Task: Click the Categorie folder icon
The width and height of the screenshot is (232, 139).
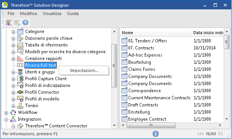Action: [20, 31]
